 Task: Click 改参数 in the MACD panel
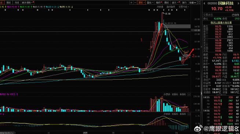coord(167,114)
